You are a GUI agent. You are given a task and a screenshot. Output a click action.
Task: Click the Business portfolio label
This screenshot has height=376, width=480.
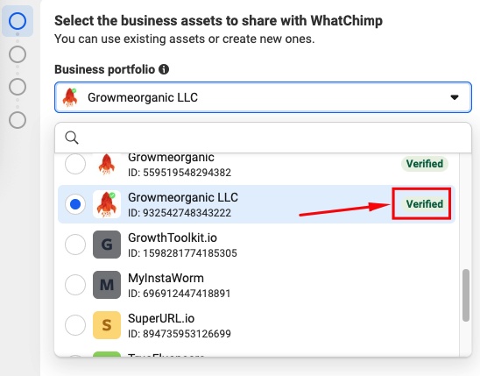(x=105, y=69)
